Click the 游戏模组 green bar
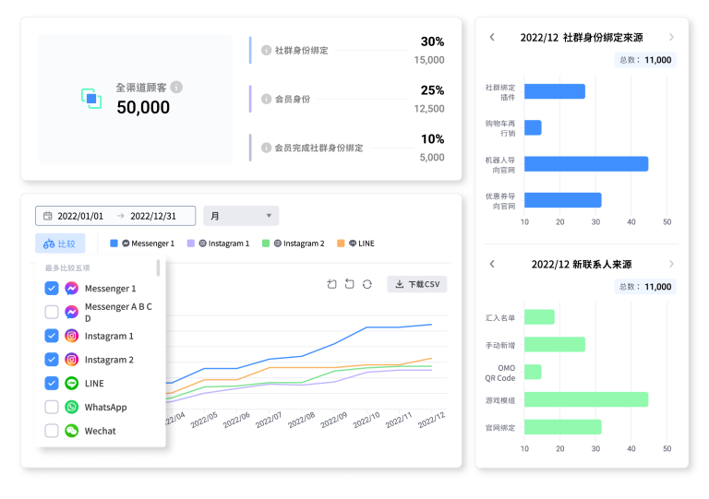Screen dimensions: 709x499 pyautogui.click(x=586, y=399)
